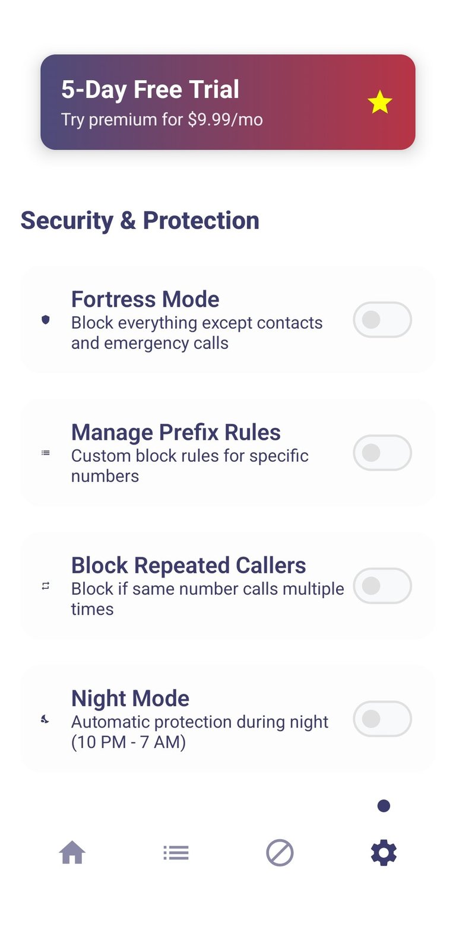The width and height of the screenshot is (456, 930).
Task: Click the Security & Protection heading
Action: pyautogui.click(x=140, y=220)
